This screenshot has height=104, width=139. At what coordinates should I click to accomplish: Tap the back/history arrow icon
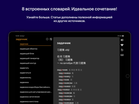(x=122, y=50)
